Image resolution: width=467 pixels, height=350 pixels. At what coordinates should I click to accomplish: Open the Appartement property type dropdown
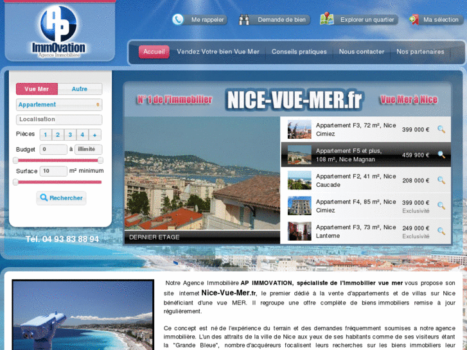(x=59, y=105)
